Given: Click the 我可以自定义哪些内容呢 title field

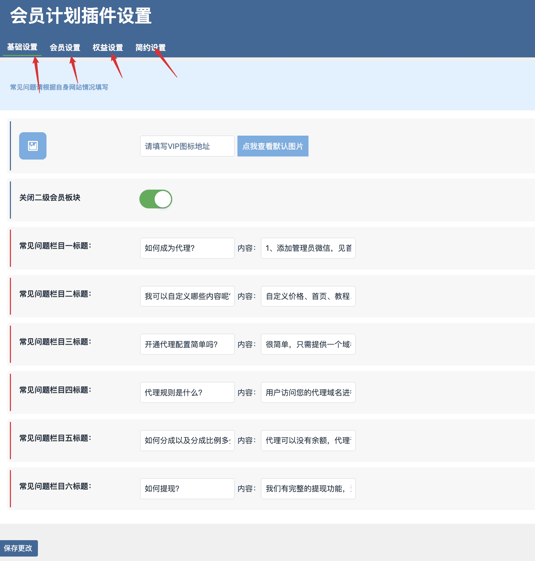Looking at the screenshot, I should tap(187, 296).
